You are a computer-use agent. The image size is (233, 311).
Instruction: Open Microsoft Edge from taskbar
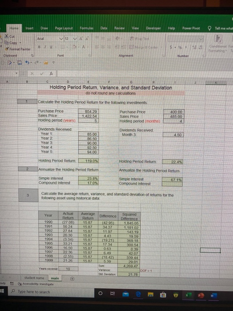[138, 294]
